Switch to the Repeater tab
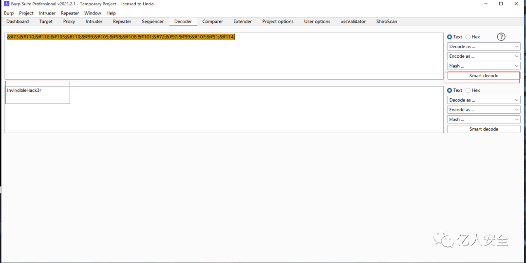The height and width of the screenshot is (263, 526). pyautogui.click(x=122, y=21)
